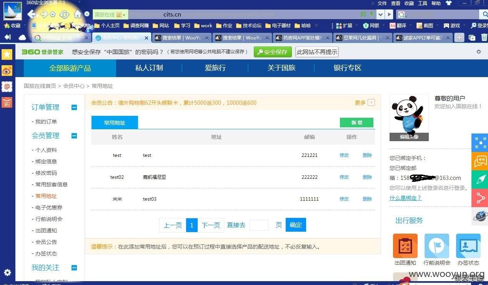Open the 会员中心 breadcrumb link
Screen dimensions: 488x285
tap(74, 86)
